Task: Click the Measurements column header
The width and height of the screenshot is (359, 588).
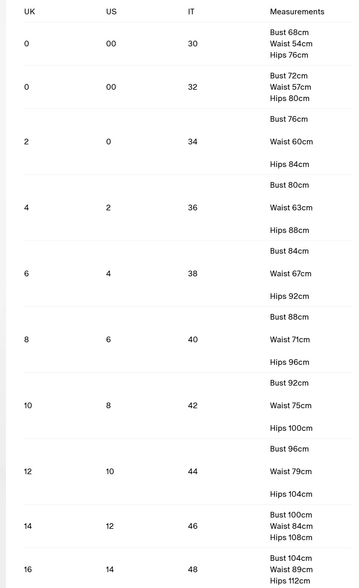Action: 297,12
